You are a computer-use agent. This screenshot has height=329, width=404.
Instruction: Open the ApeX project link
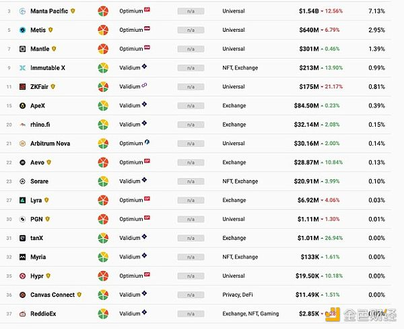pyautogui.click(x=38, y=106)
